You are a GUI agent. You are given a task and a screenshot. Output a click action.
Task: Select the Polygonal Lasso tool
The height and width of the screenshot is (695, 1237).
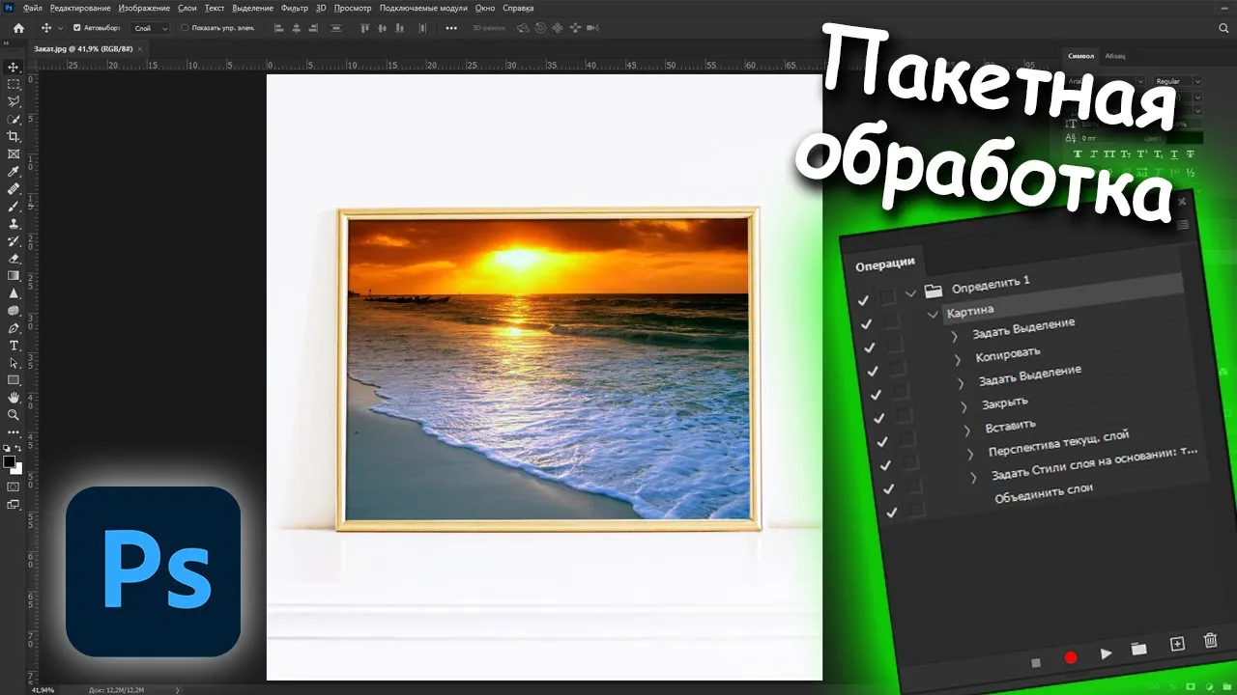tap(14, 101)
